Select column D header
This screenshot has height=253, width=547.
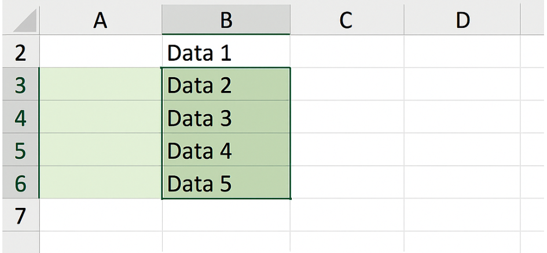tap(462, 20)
